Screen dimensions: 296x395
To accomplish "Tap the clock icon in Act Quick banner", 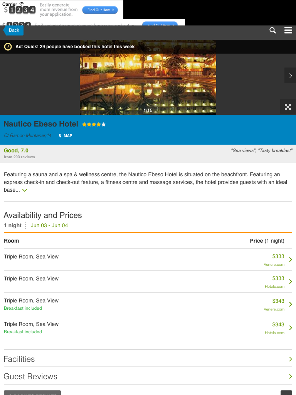I will 8,47.
